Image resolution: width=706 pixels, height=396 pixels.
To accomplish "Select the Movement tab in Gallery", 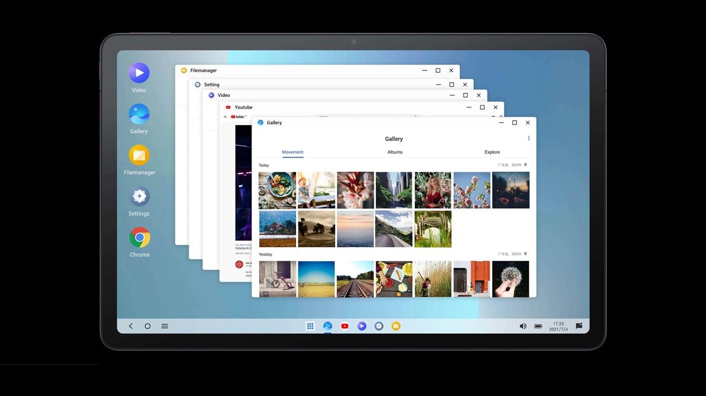I will pos(292,152).
